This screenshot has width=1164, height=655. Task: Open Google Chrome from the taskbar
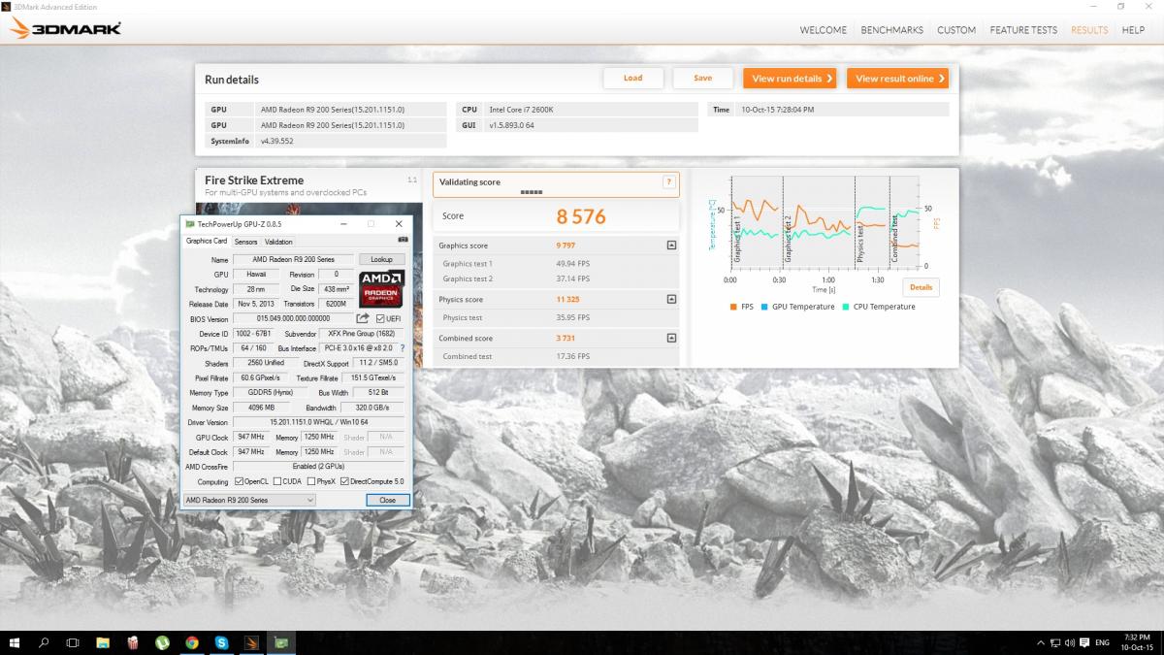click(192, 642)
